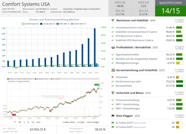186x134 pixels.
Task: Click the green 718,40 price label on chart
Action: [x=97, y=85]
